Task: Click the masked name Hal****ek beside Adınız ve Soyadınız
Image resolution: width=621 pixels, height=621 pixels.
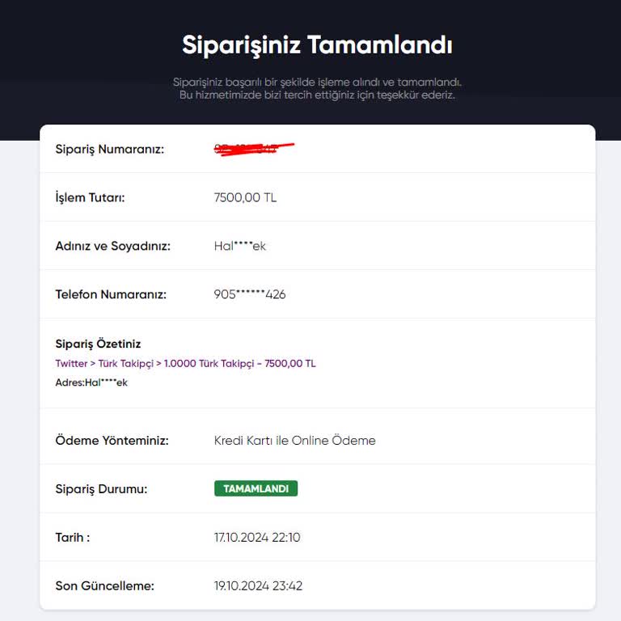Action: click(x=239, y=246)
